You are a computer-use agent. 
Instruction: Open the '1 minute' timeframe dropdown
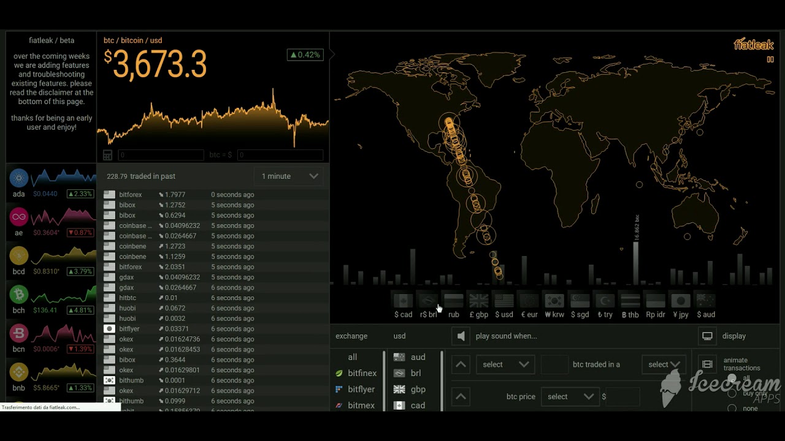[x=289, y=176]
